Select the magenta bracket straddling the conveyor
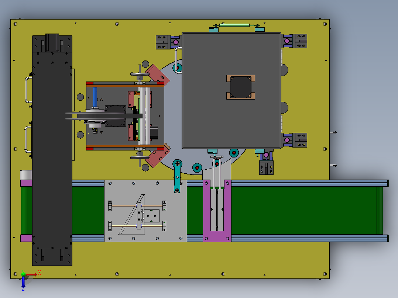The height and width of the screenshot is (298, 398). coord(217,211)
